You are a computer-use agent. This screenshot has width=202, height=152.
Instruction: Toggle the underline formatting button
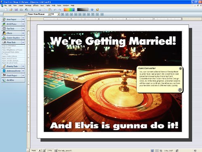(72, 14)
